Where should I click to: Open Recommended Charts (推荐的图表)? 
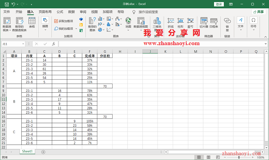tap(92, 24)
